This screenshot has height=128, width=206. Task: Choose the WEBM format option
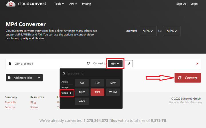click(x=113, y=92)
